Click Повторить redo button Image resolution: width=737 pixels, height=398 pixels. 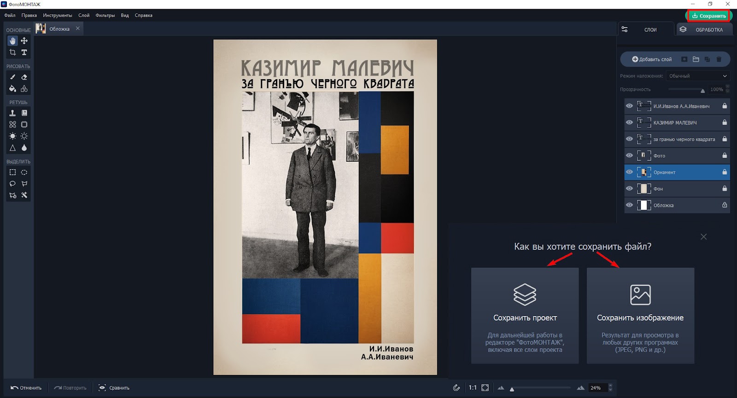pyautogui.click(x=70, y=388)
